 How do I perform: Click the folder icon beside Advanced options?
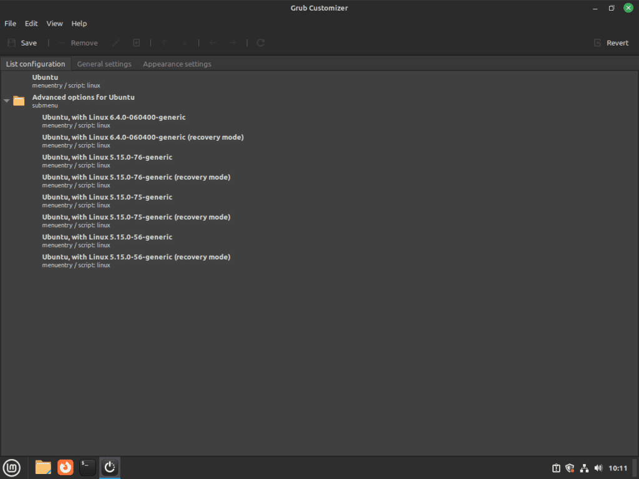pos(19,100)
